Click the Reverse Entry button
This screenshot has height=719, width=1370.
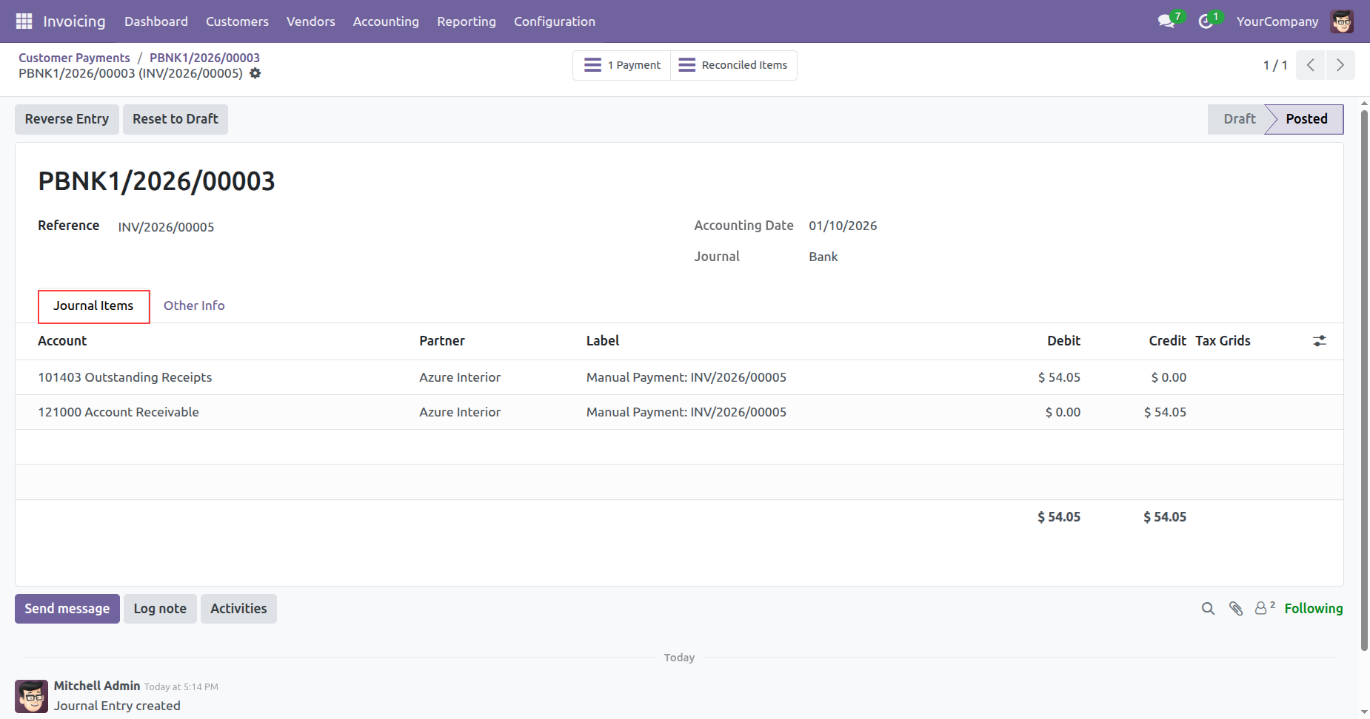(x=67, y=119)
